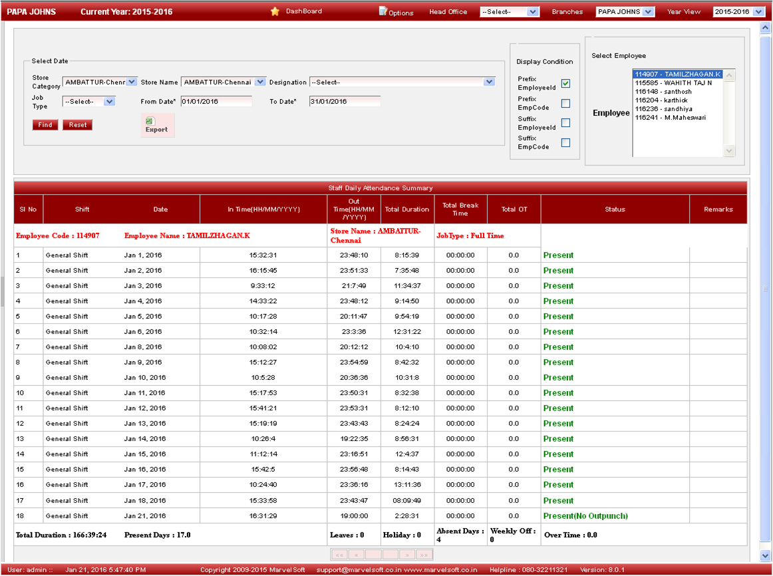This screenshot has width=773, height=576.
Task: Tick the Suffix EmployeeId checkbox
Action: 565,122
